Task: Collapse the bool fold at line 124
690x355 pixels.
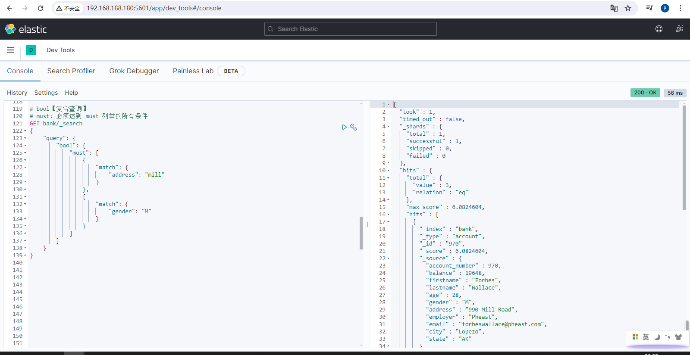Action: pyautogui.click(x=25, y=146)
